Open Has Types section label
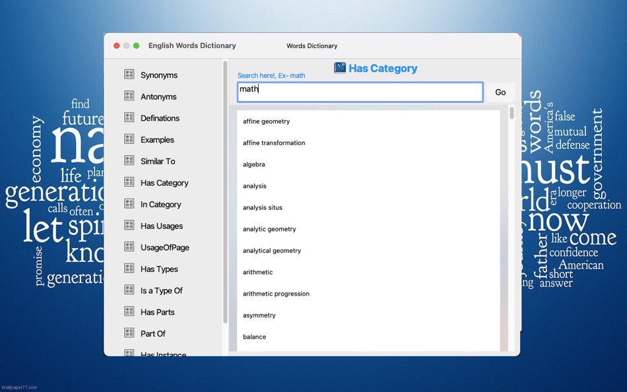The width and height of the screenshot is (627, 392). 159,269
